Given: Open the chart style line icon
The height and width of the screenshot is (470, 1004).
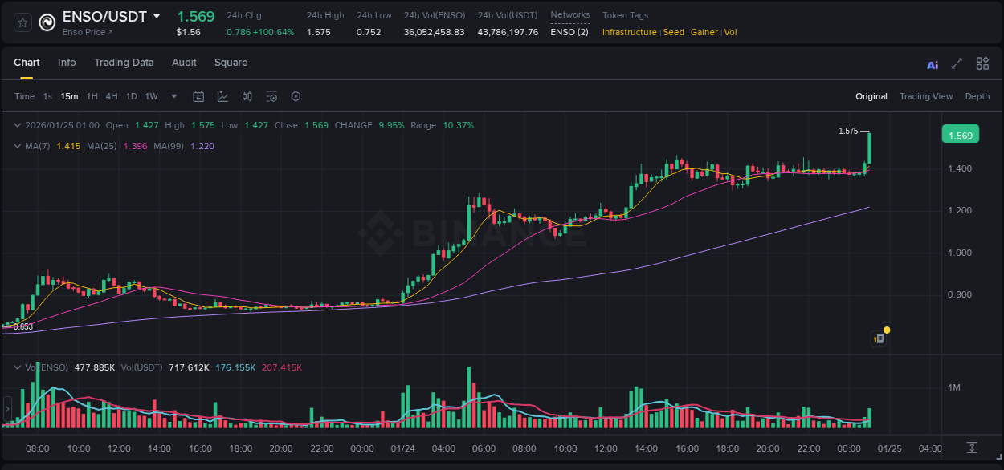Looking at the screenshot, I should [222, 95].
